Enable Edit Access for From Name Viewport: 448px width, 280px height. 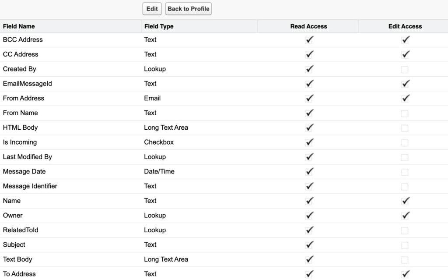pos(405,113)
